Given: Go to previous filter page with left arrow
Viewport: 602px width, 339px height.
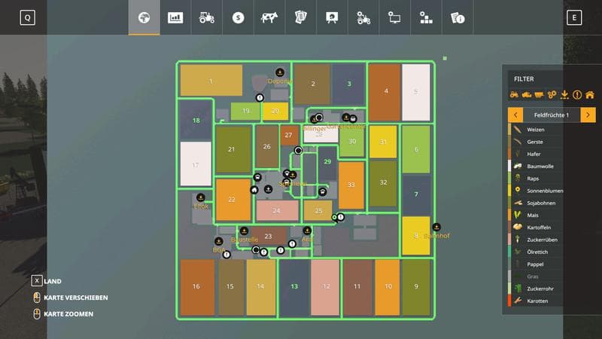Looking at the screenshot, I should coord(515,115).
